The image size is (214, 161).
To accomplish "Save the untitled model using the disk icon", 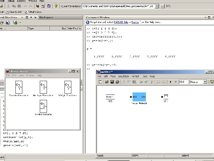I will pyautogui.click(x=112, y=82).
